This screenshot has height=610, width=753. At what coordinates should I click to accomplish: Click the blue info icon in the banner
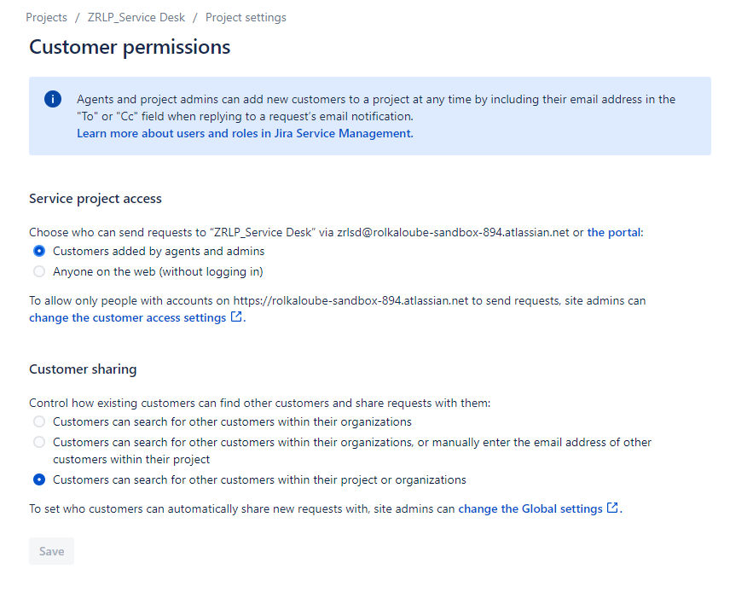tap(52, 99)
